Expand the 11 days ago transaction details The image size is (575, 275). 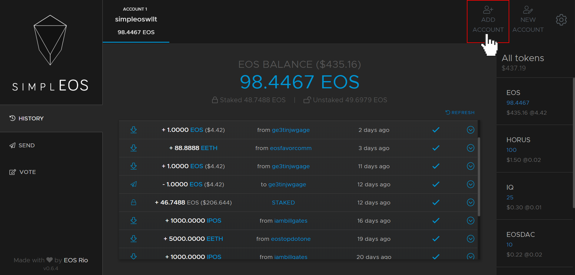470,166
